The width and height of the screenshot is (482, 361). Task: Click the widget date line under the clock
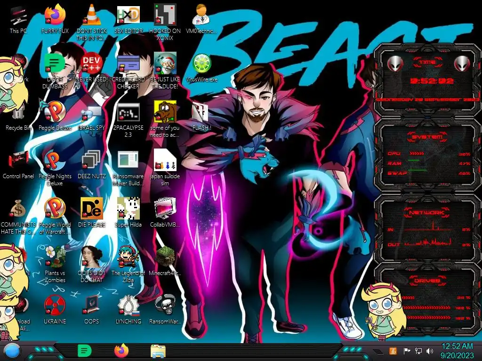pos(427,100)
